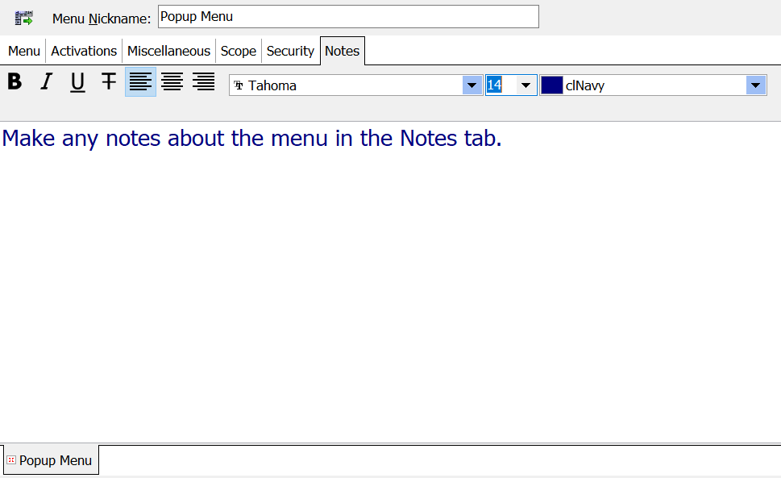Toggle underline formatting

click(x=77, y=82)
